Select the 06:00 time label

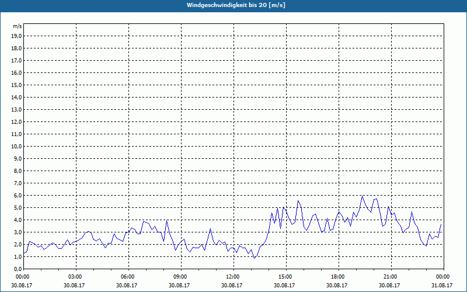point(127,277)
